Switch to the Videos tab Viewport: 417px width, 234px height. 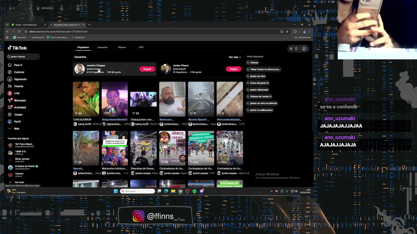pos(122,47)
